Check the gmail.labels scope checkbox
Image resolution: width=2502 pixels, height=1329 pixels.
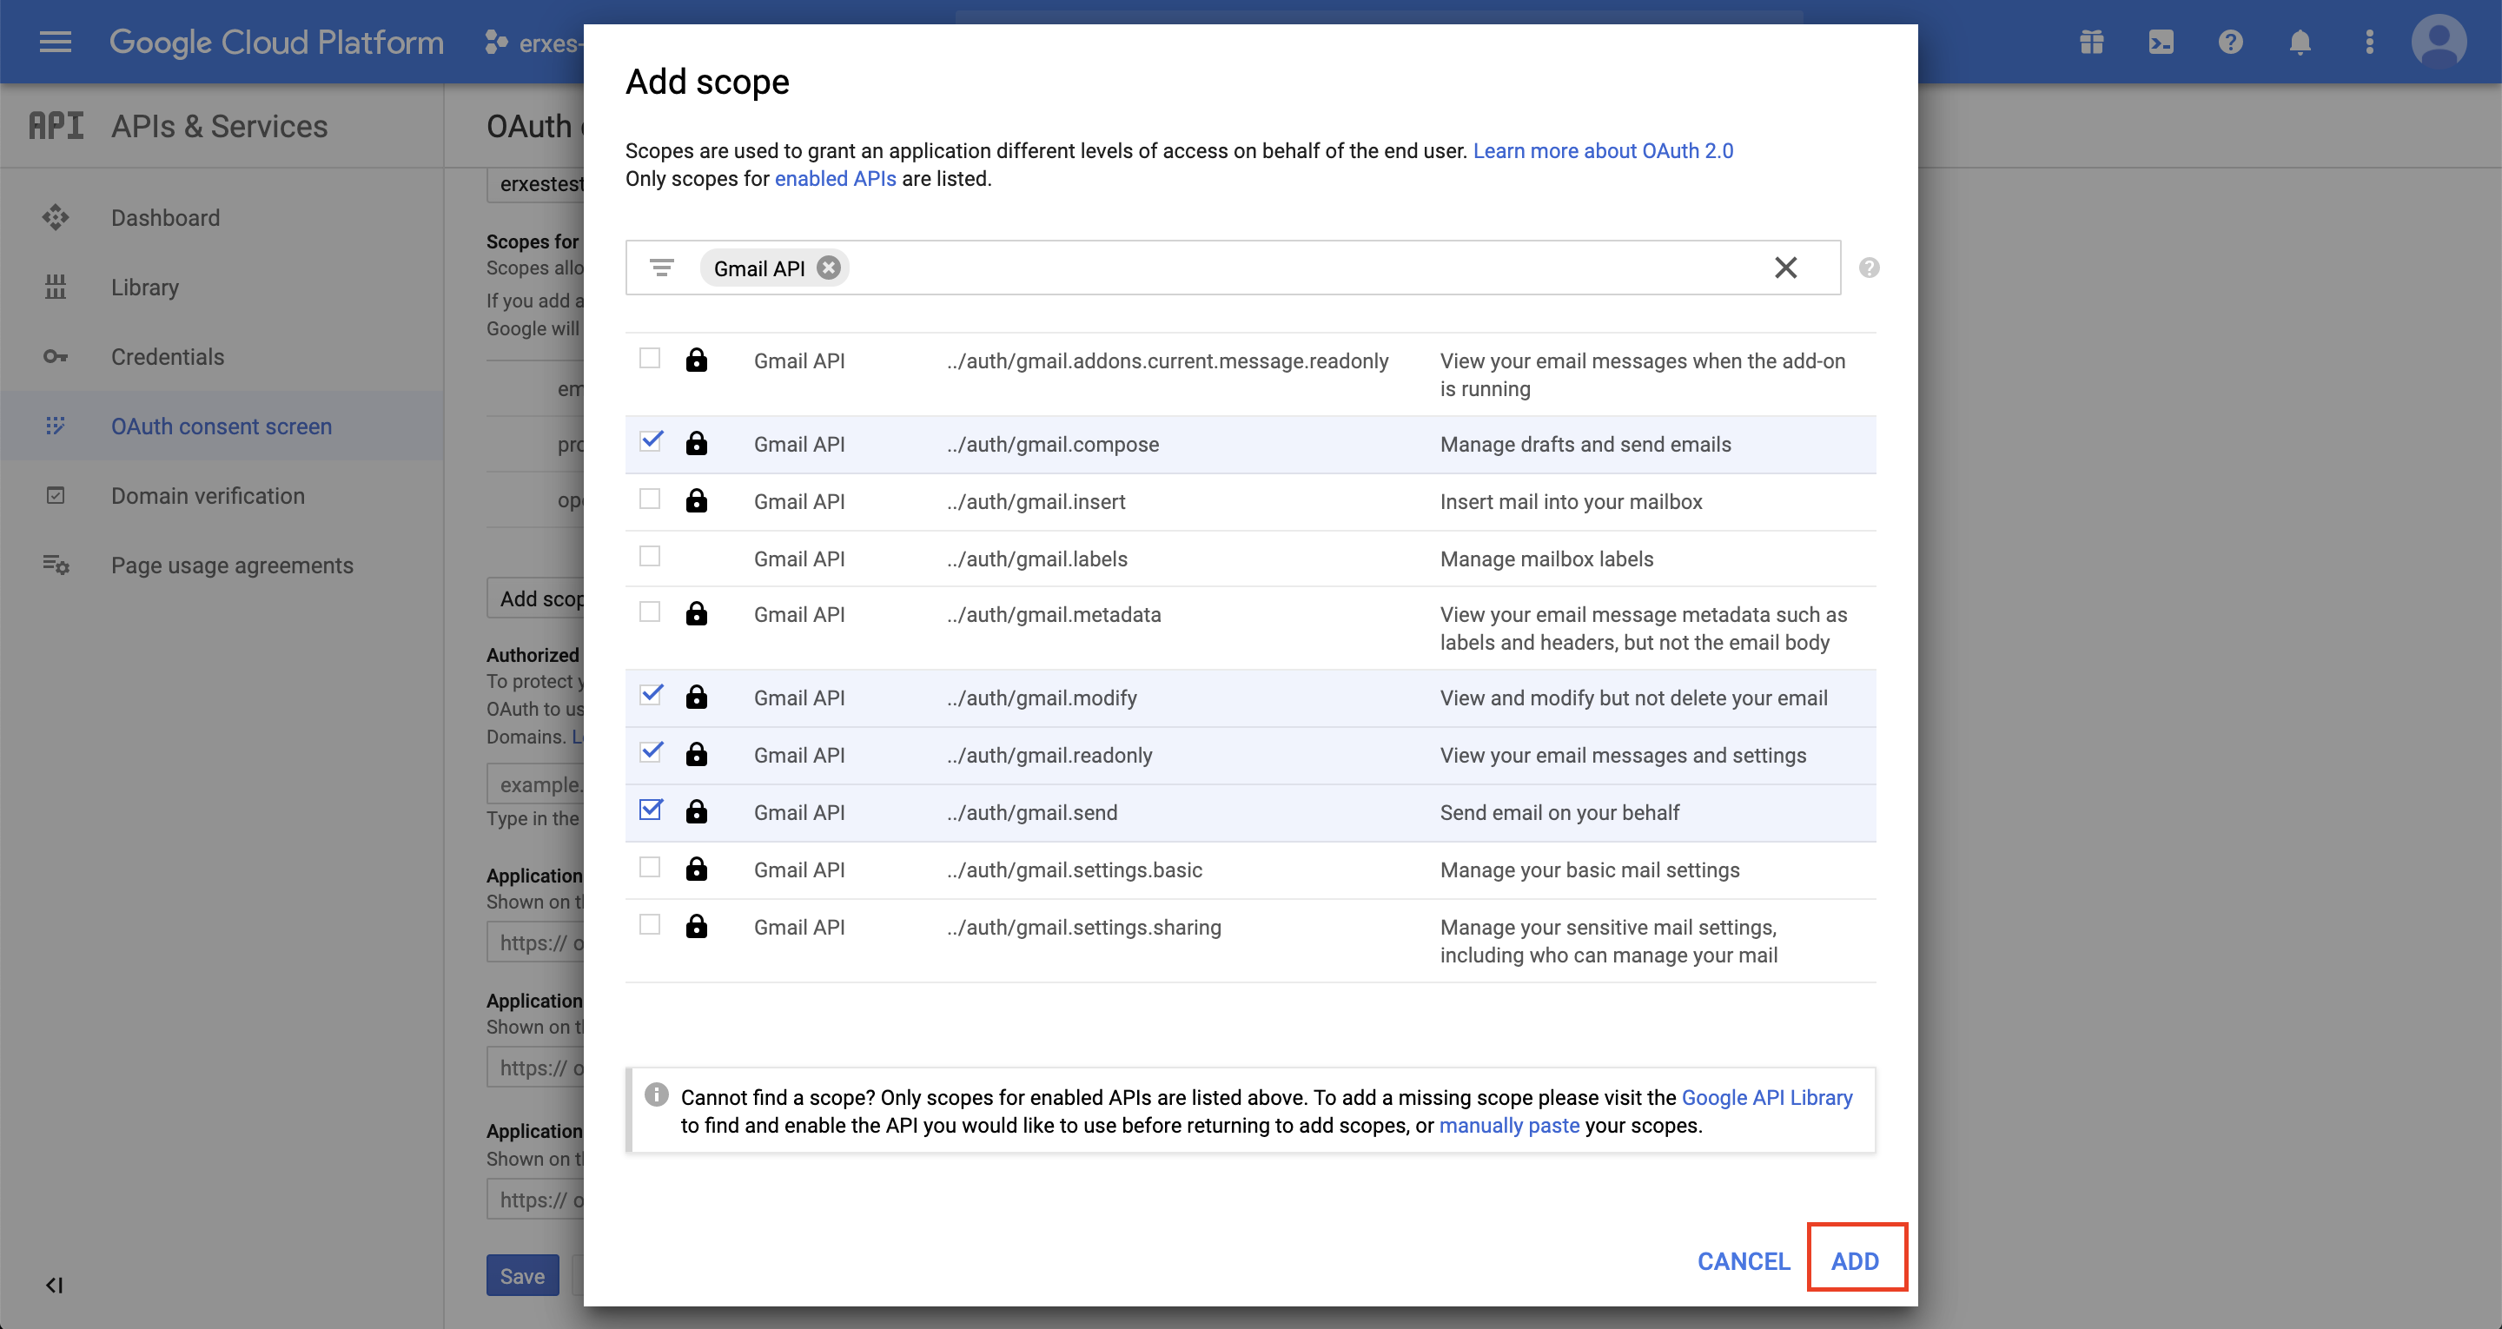coord(650,557)
